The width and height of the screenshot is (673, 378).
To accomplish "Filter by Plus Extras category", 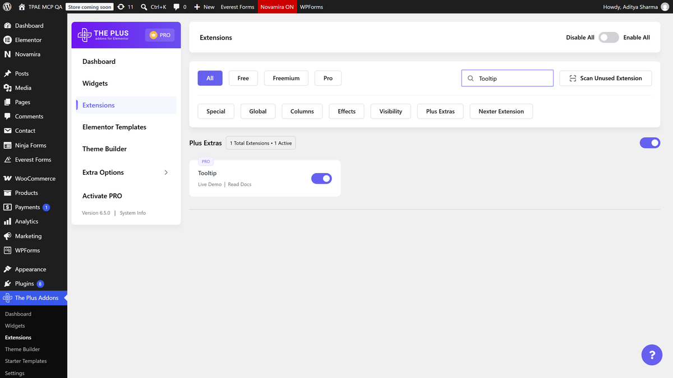I will (440, 111).
